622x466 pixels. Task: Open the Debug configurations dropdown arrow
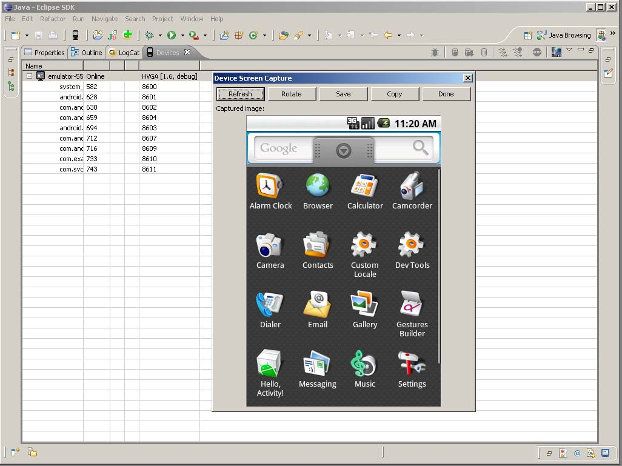click(x=160, y=35)
